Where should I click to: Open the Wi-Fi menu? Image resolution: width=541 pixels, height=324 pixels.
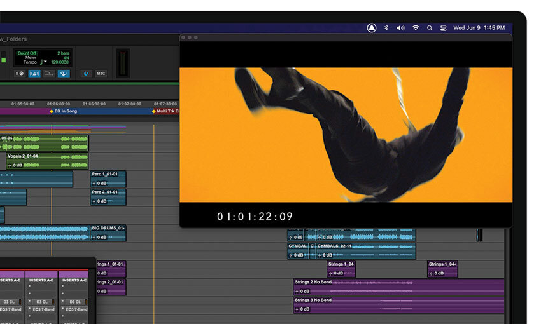(416, 28)
